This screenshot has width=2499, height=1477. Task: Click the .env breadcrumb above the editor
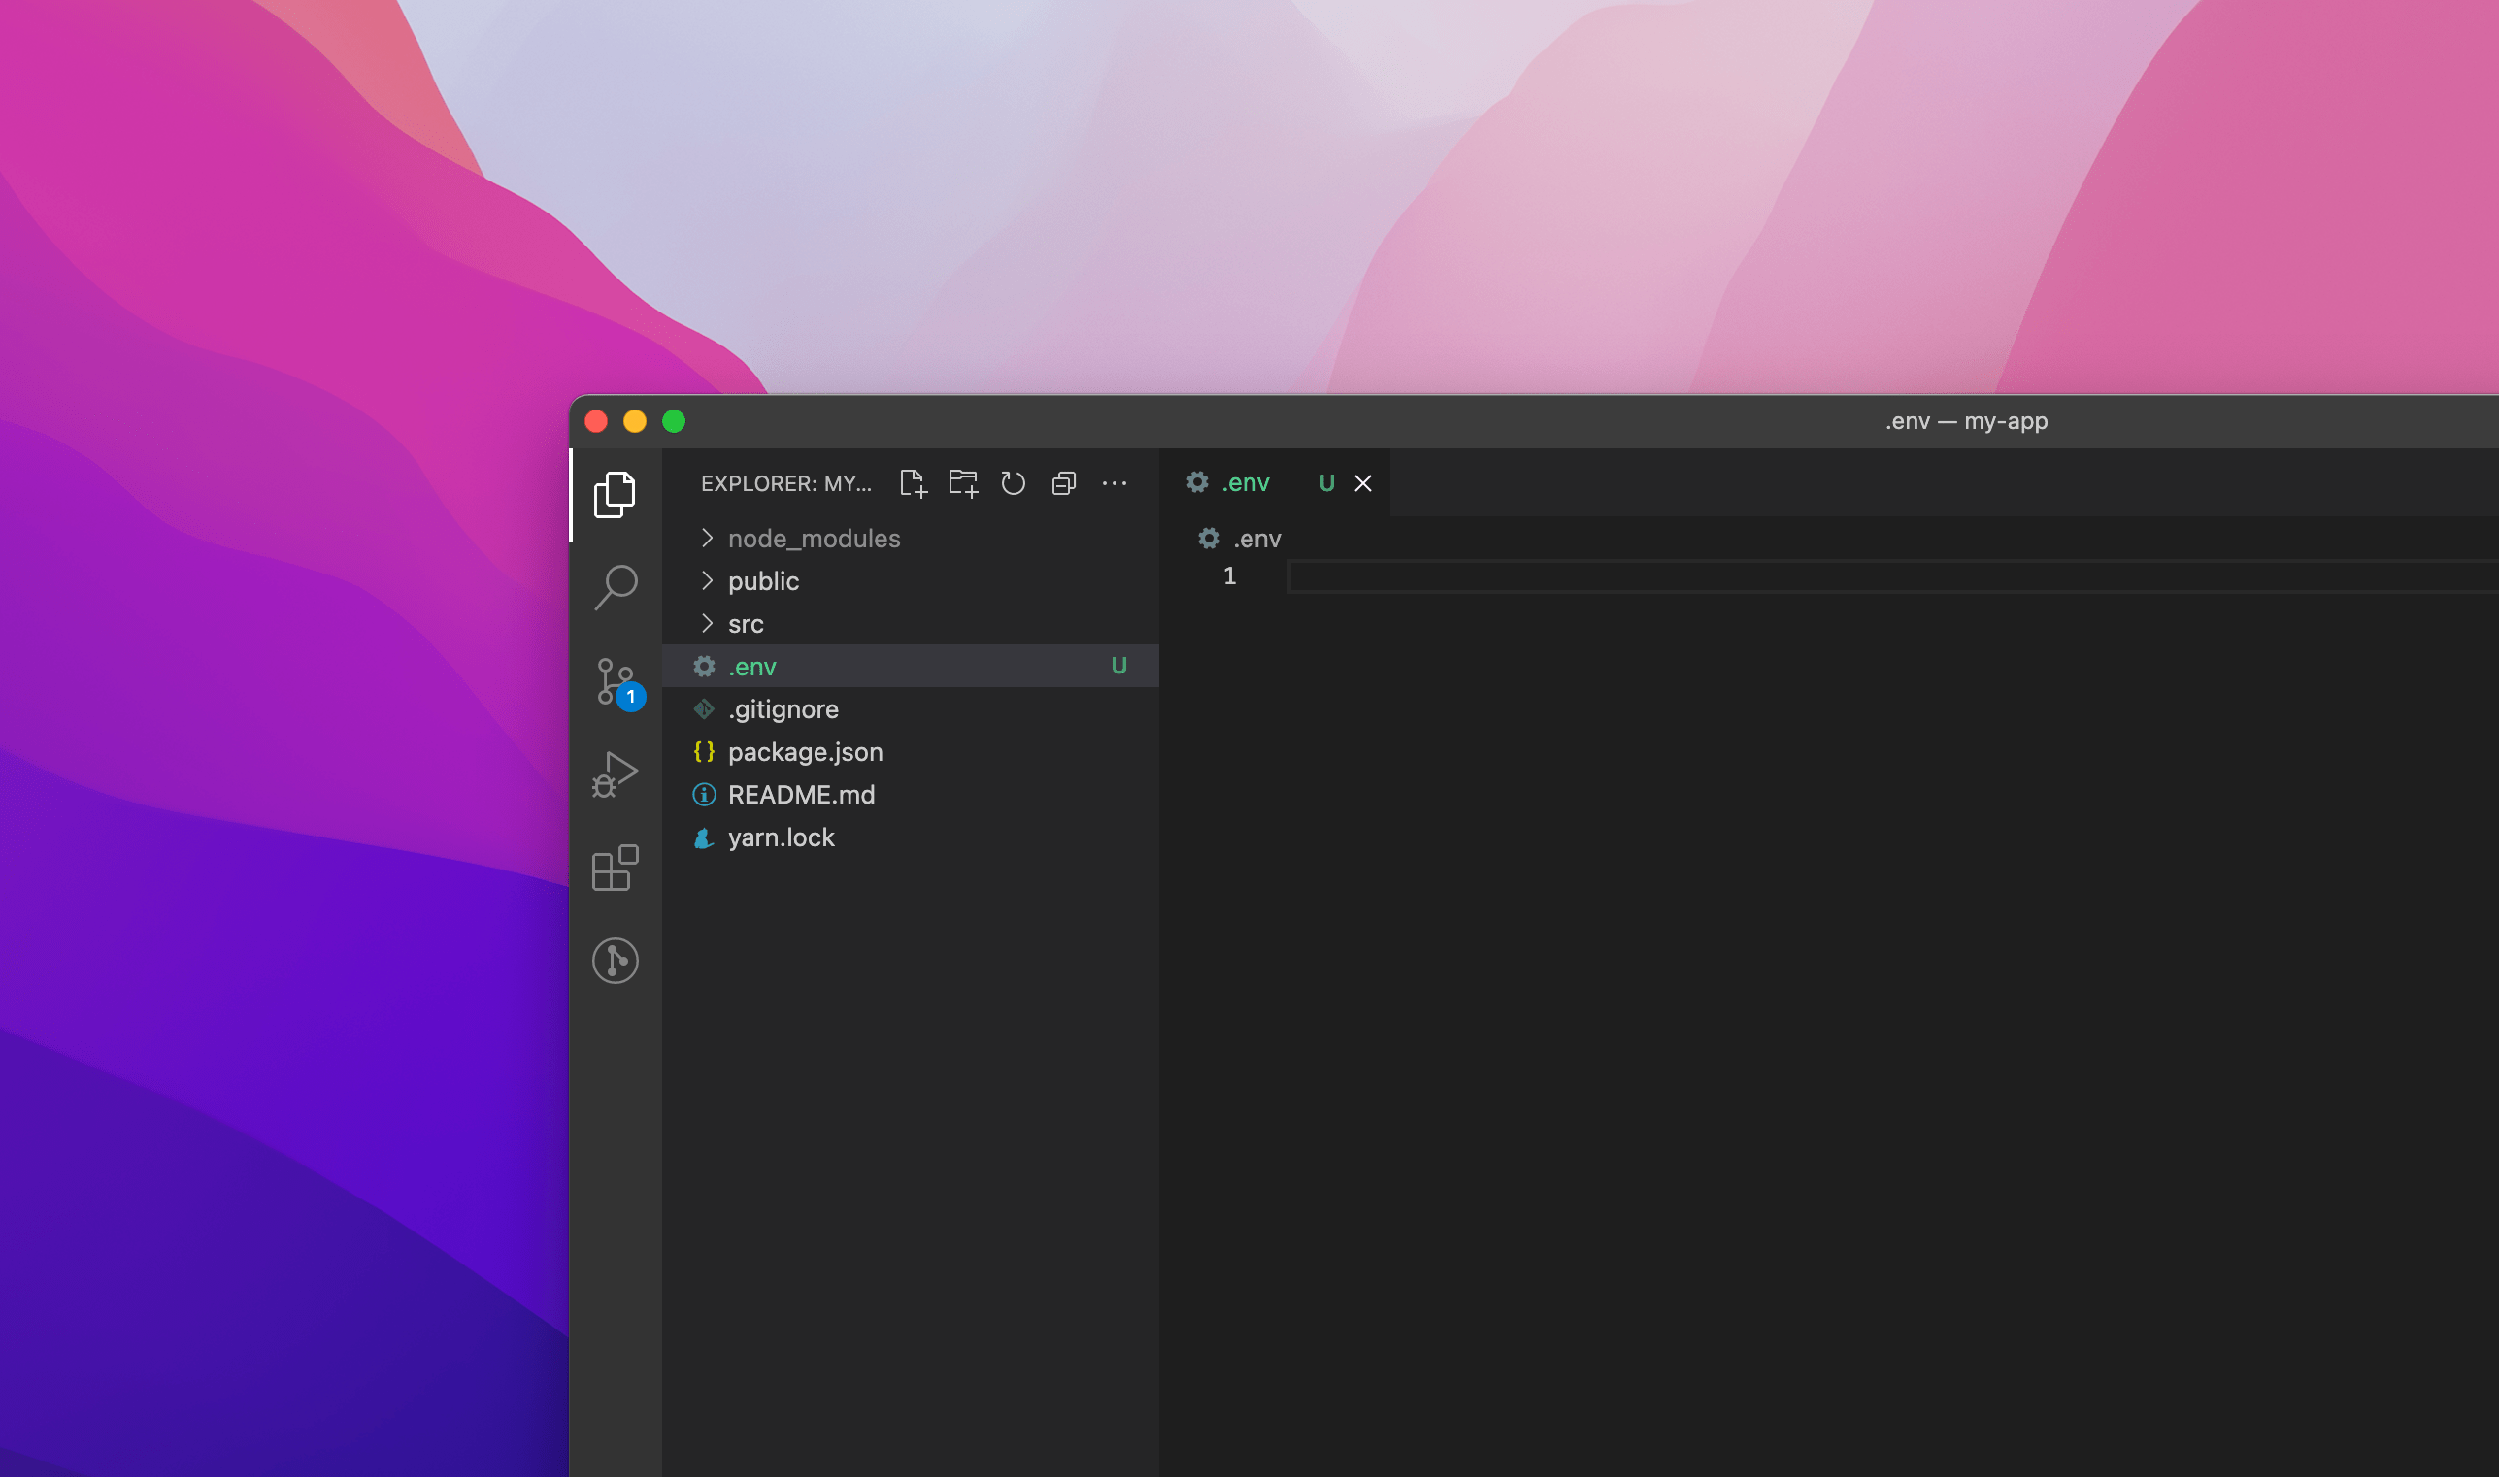click(x=1255, y=540)
